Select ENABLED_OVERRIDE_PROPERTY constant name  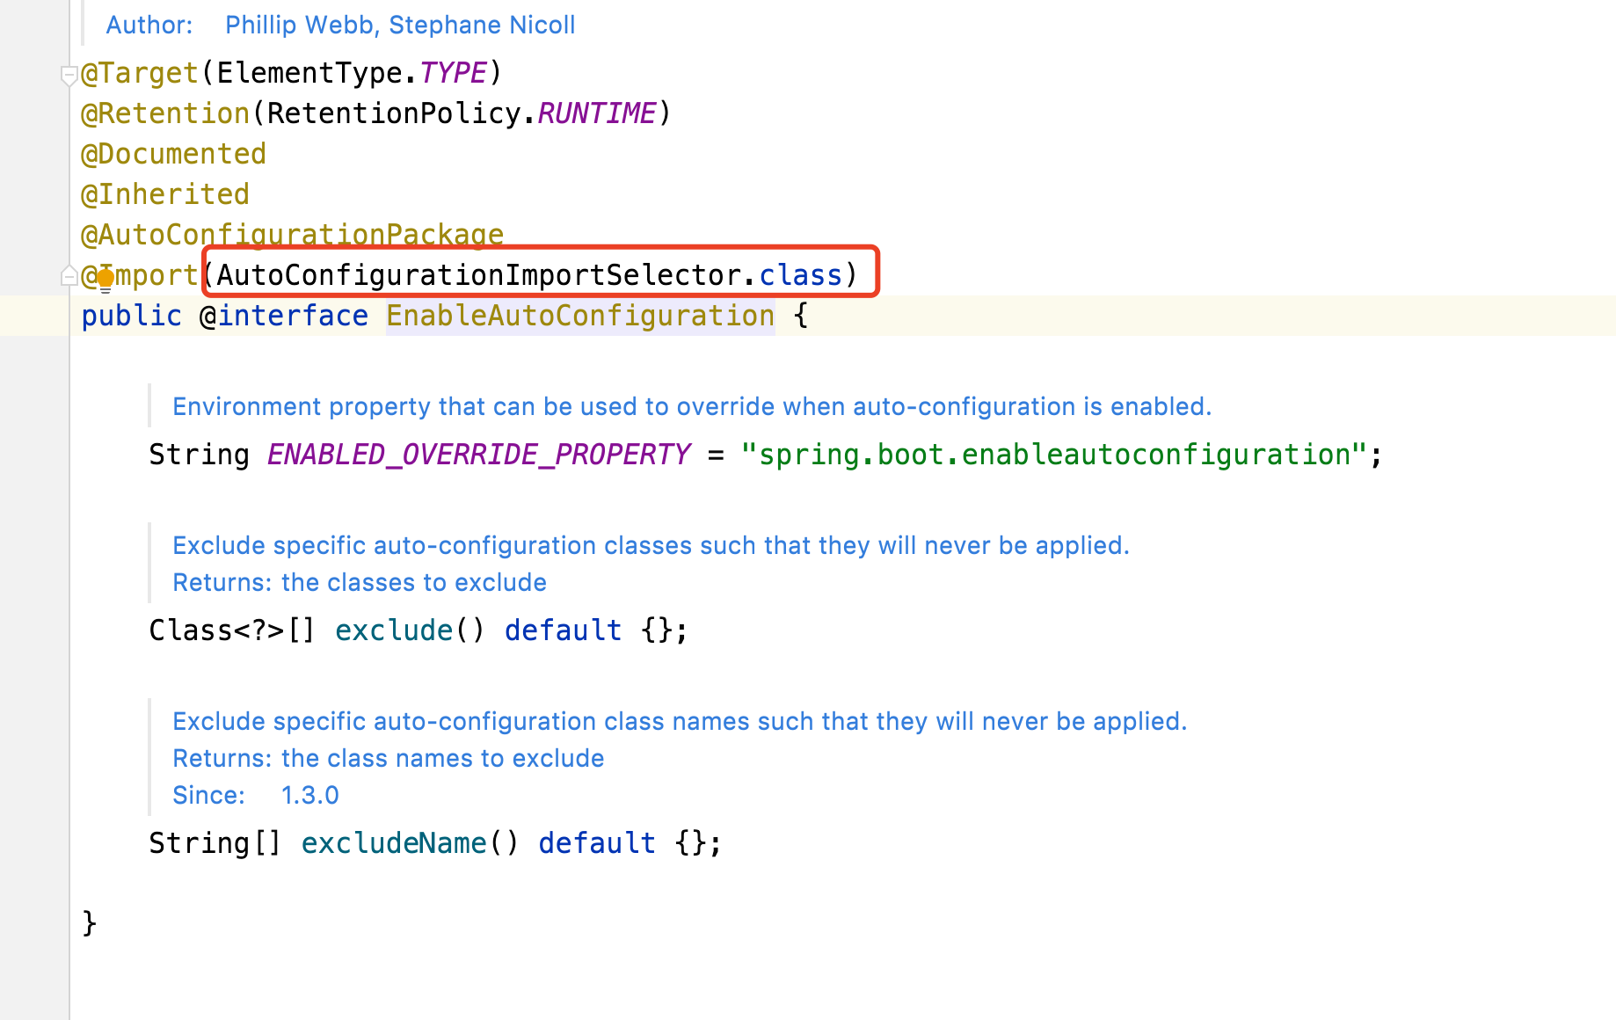(x=479, y=455)
